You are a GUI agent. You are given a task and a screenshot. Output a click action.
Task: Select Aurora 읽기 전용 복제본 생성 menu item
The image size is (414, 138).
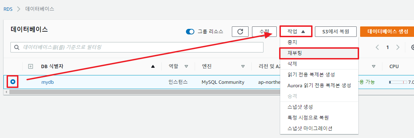coord(319,86)
